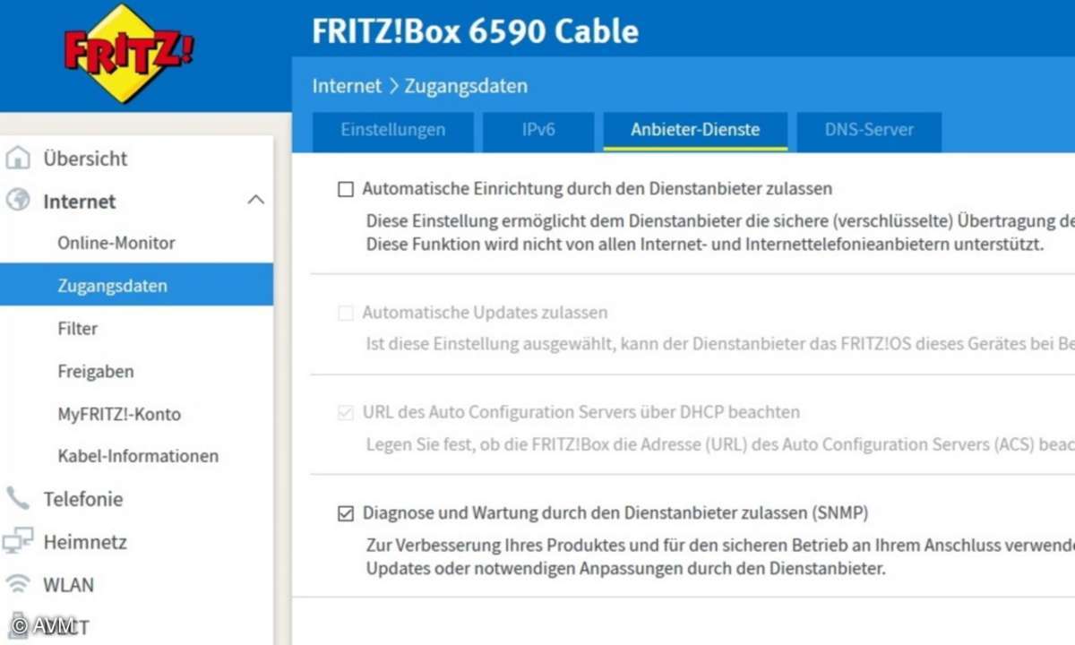
Task: Click the Wi-Fi icon beside WLAN
Action: (x=18, y=585)
